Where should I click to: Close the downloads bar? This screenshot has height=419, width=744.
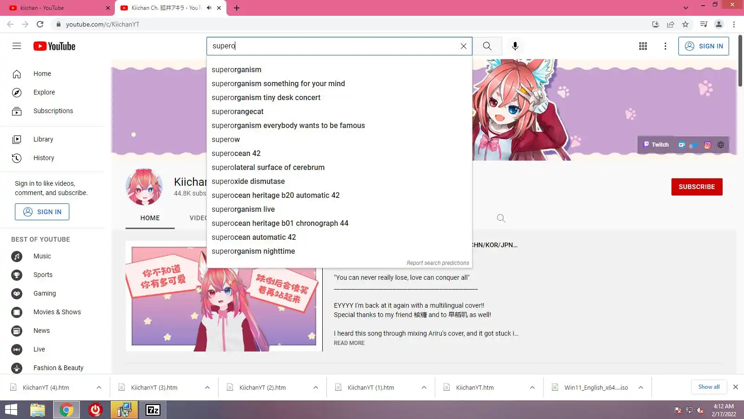(736, 387)
